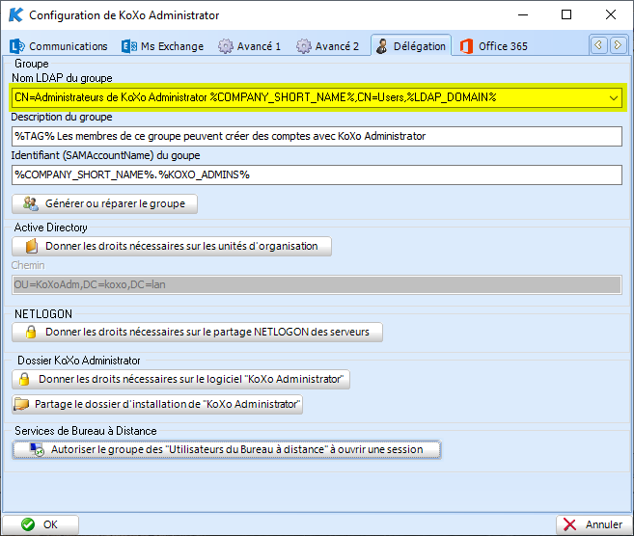Open the Avancé 1 tab
The height and width of the screenshot is (536, 634).
pyautogui.click(x=250, y=46)
